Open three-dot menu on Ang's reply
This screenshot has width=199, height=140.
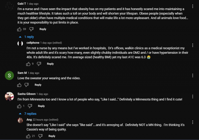pyautogui.click(x=193, y=122)
